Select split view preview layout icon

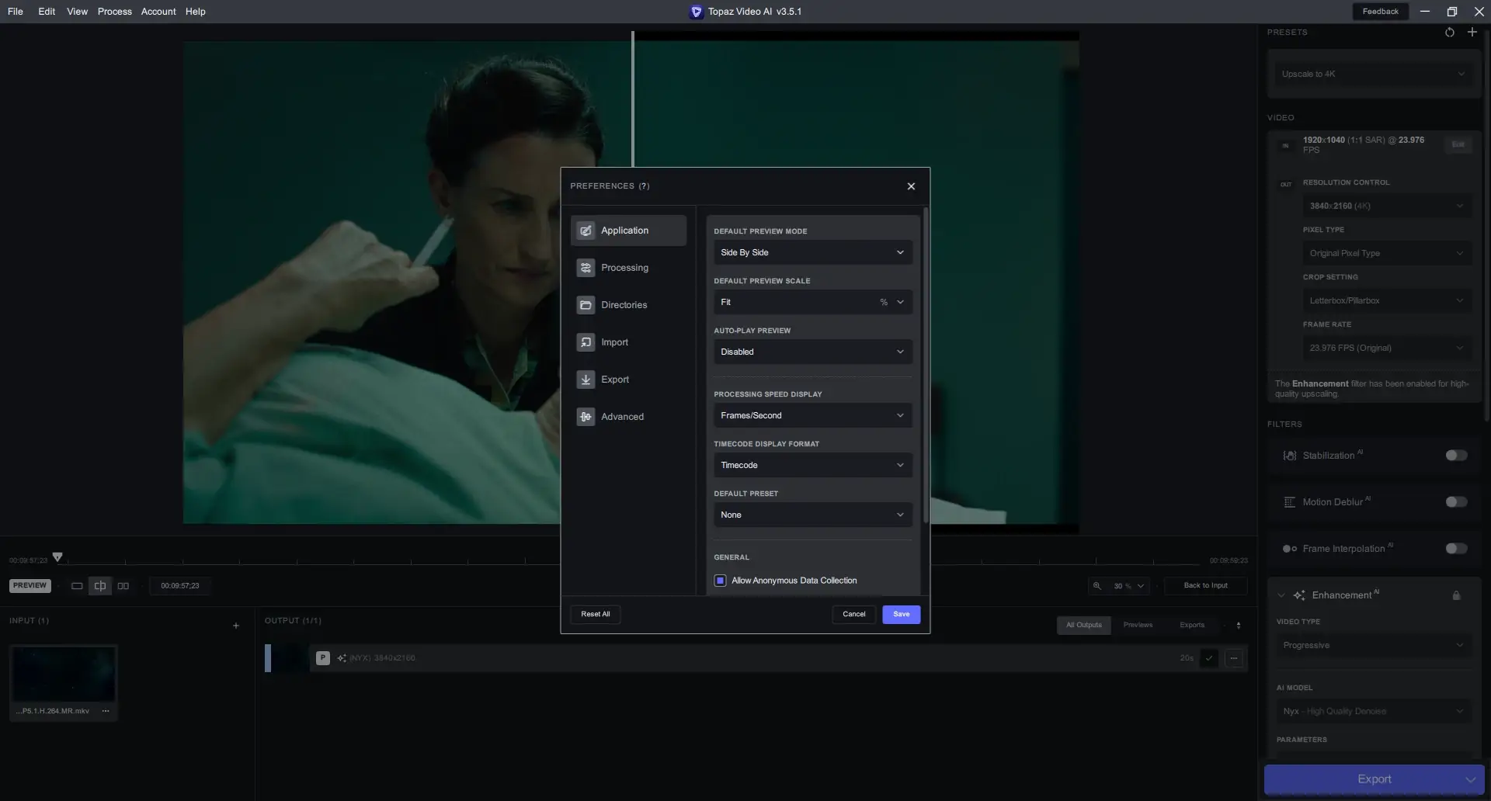pyautogui.click(x=100, y=586)
